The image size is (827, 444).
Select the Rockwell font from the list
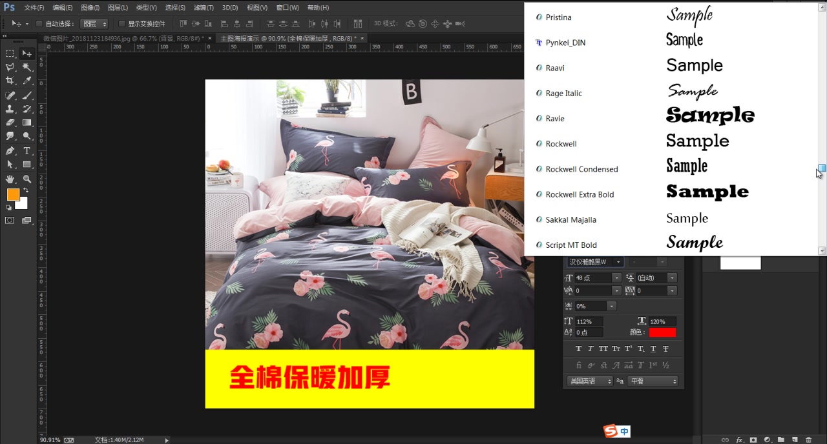(x=560, y=143)
